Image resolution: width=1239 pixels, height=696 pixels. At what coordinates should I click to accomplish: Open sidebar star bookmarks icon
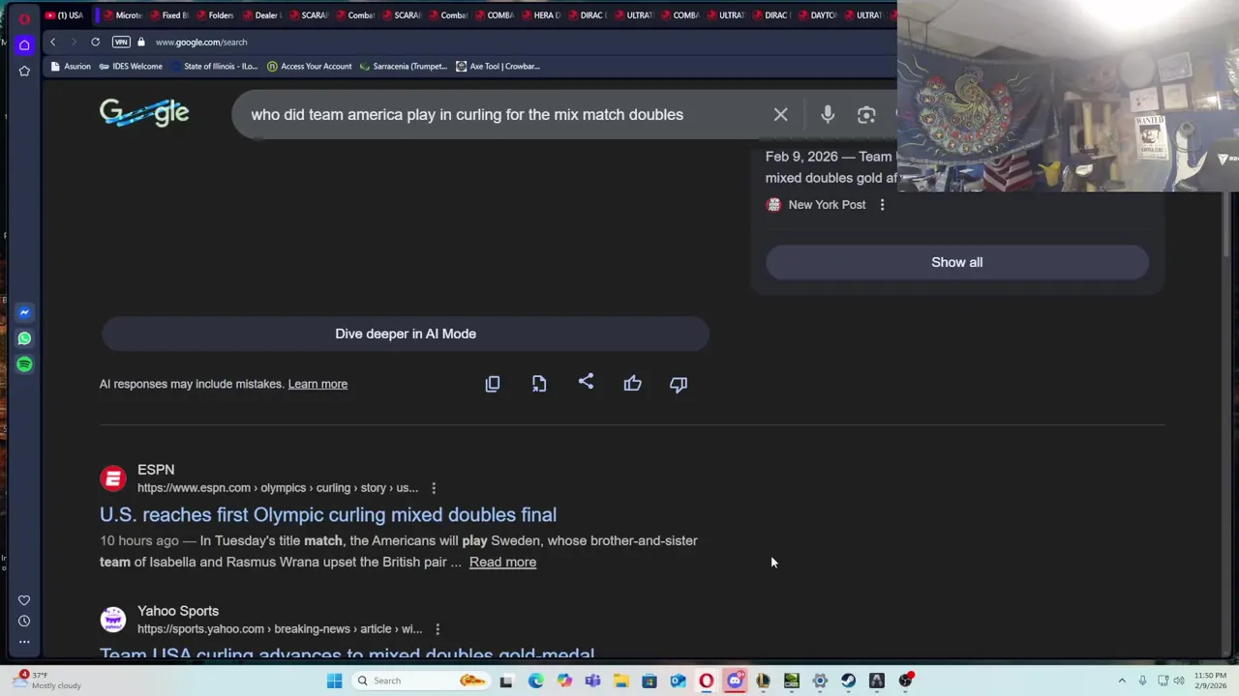pos(24,71)
